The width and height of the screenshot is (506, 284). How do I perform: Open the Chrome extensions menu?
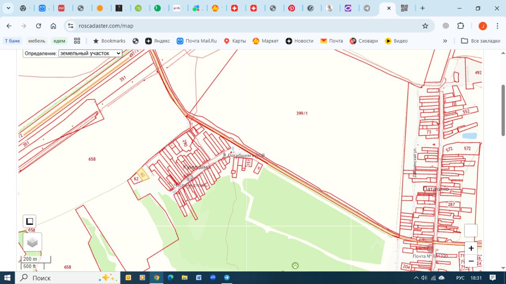pos(461,26)
